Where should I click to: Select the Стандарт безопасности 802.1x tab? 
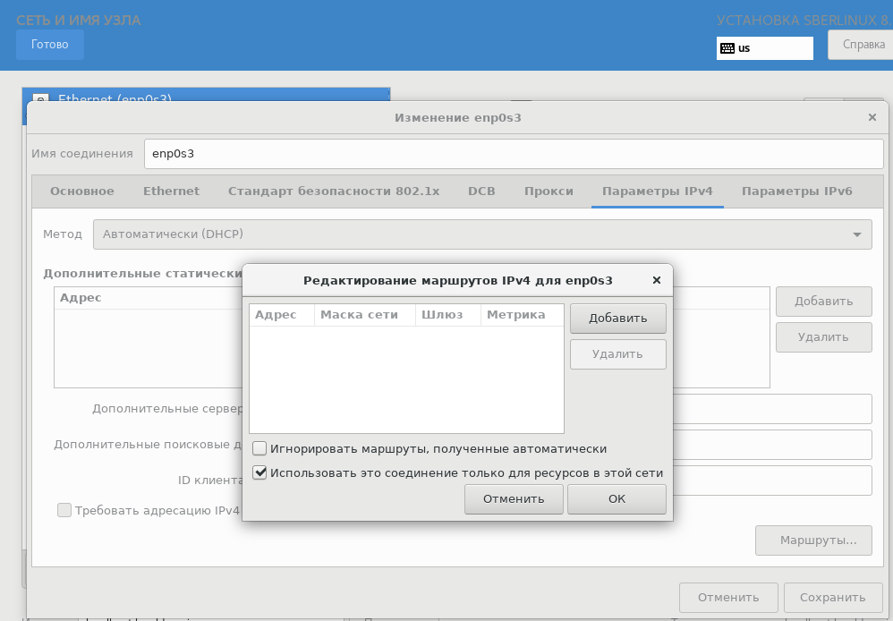[334, 191]
